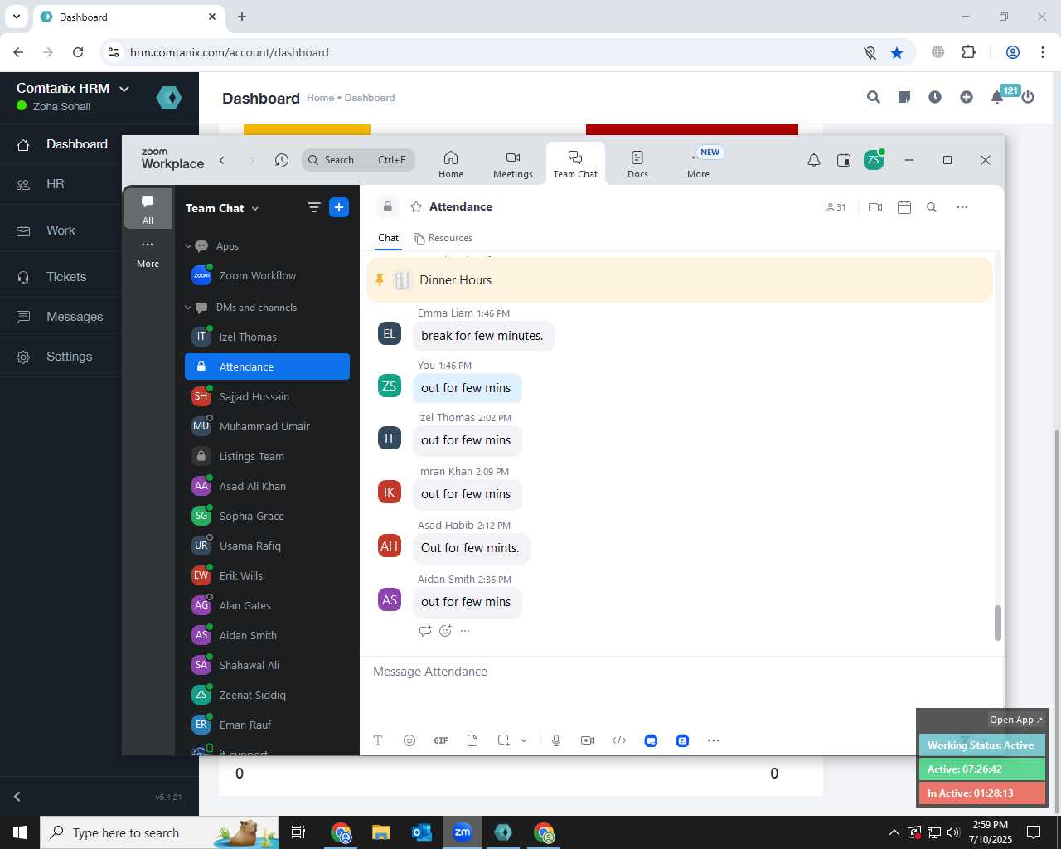Open the HRM dashboard search icon
1061x849 pixels.
tap(874, 97)
